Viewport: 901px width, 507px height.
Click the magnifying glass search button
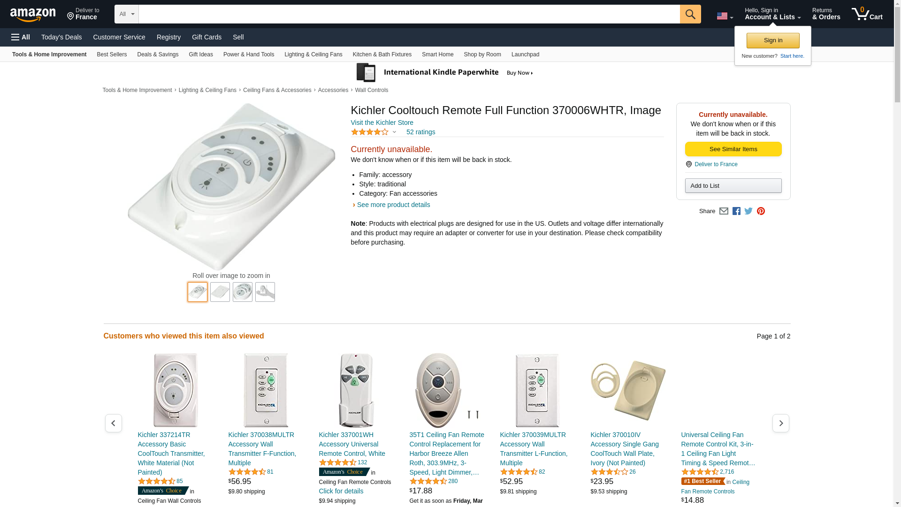(x=690, y=14)
